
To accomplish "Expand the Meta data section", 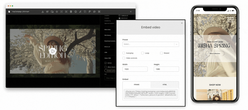I will tap(107, 29).
